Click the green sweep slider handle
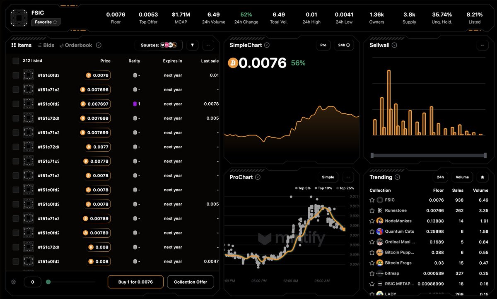This screenshot has height=299, width=497. pyautogui.click(x=48, y=282)
